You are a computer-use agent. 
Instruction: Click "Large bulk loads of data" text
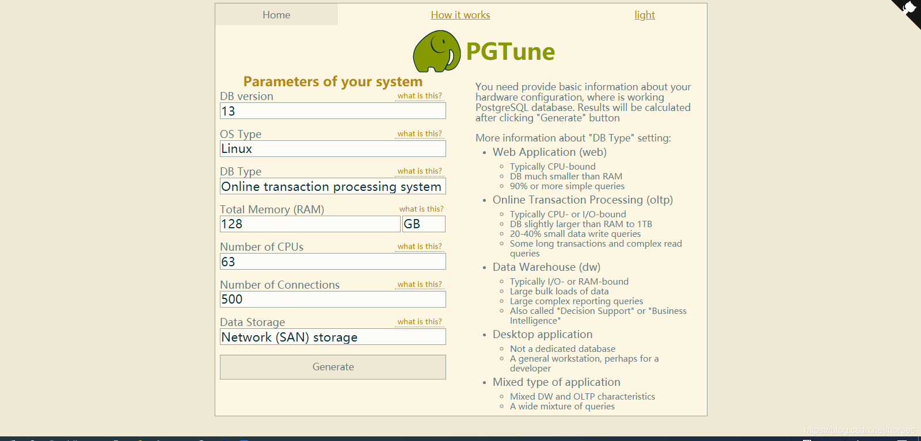coord(559,292)
